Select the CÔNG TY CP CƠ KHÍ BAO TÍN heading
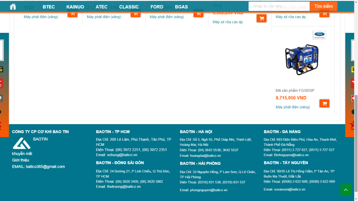 pyautogui.click(x=41, y=132)
